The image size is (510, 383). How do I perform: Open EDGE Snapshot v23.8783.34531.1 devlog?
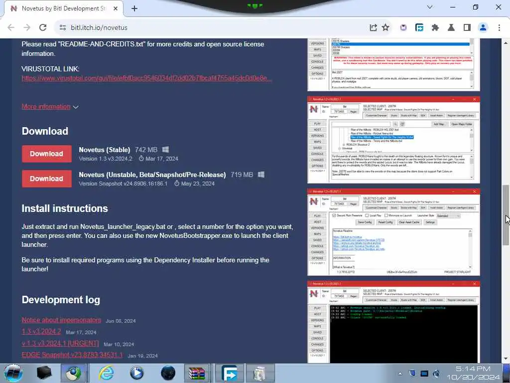72,355
